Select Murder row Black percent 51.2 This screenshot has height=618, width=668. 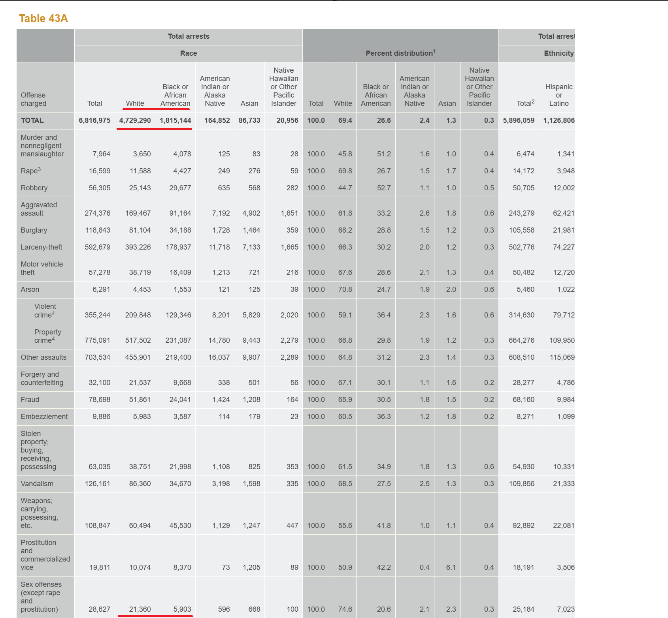[x=383, y=154]
